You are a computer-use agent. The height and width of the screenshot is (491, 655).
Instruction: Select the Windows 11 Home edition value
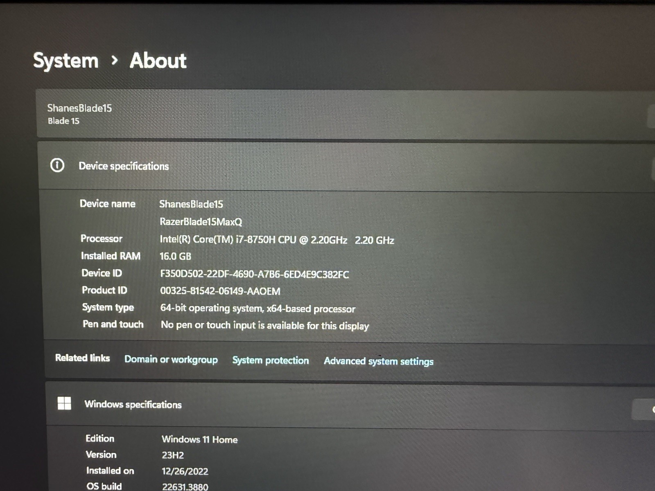click(200, 439)
